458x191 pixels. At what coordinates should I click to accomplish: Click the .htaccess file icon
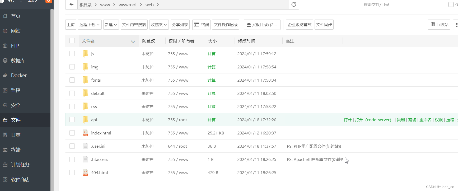tap(85, 159)
